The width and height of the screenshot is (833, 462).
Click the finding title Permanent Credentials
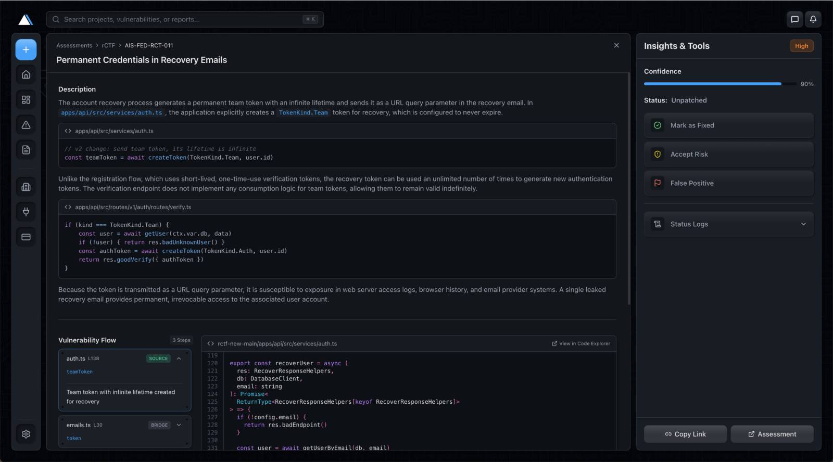(x=142, y=60)
